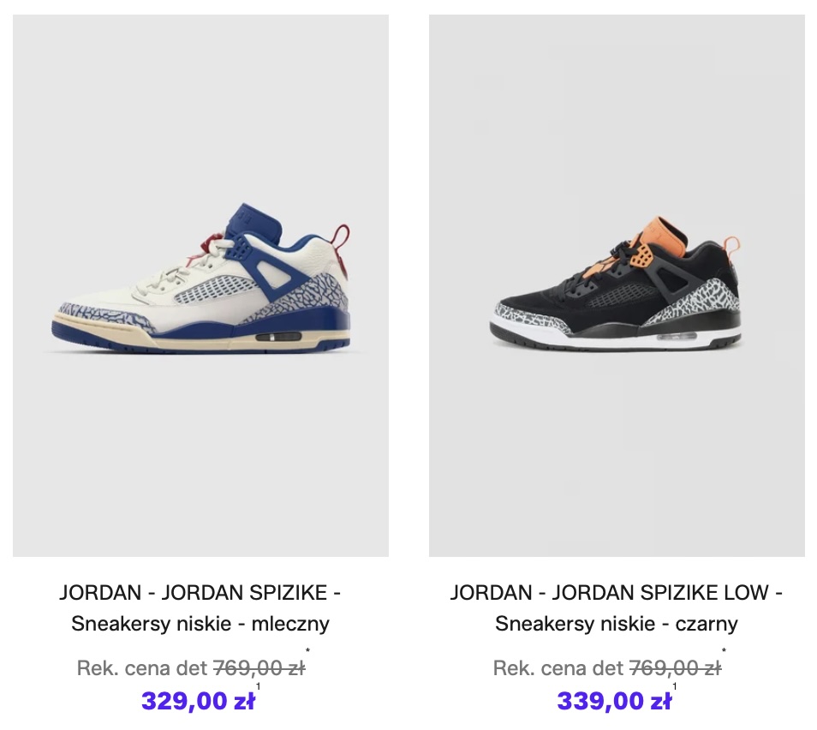Select the 'Sneakersy niskie - czarny' description
The height and width of the screenshot is (730, 817).
click(x=617, y=623)
